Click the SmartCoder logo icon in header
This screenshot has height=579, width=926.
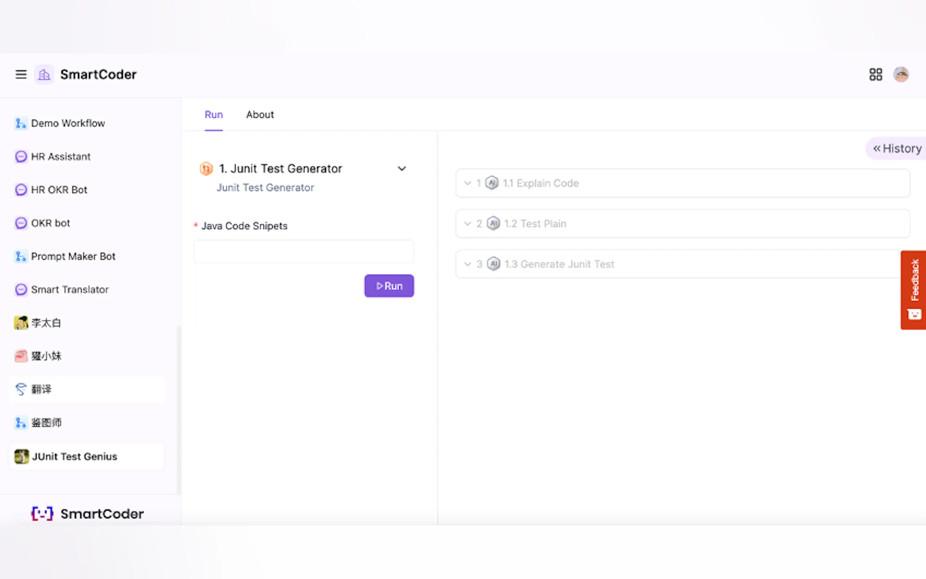point(44,74)
